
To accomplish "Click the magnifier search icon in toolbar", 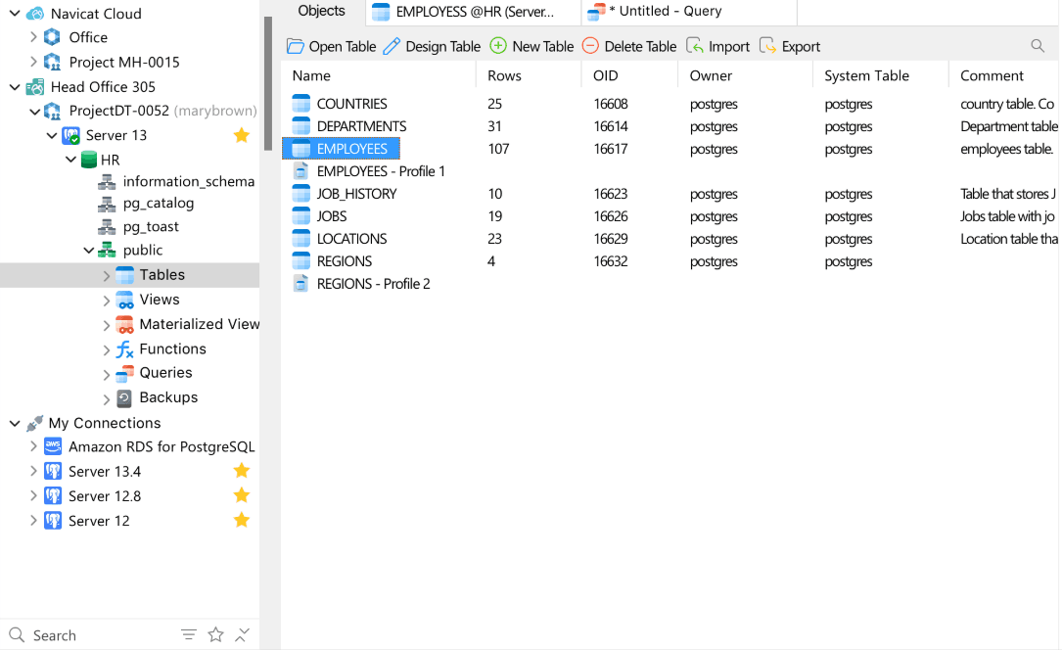I will [x=1038, y=46].
